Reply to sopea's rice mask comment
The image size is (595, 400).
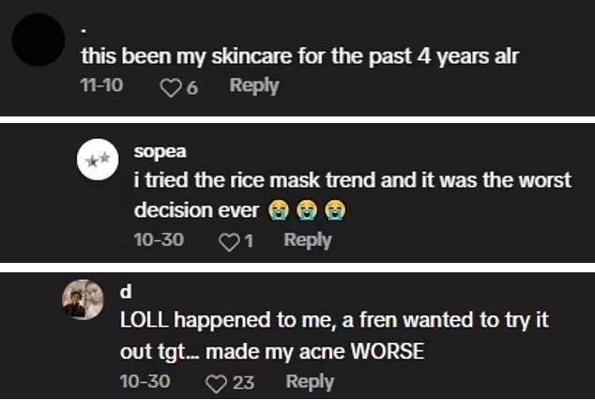(308, 240)
